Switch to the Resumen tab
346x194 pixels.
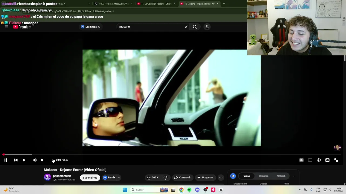tap(264, 176)
